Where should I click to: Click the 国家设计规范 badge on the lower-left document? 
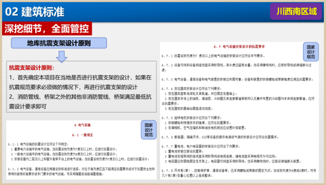tap(148, 129)
